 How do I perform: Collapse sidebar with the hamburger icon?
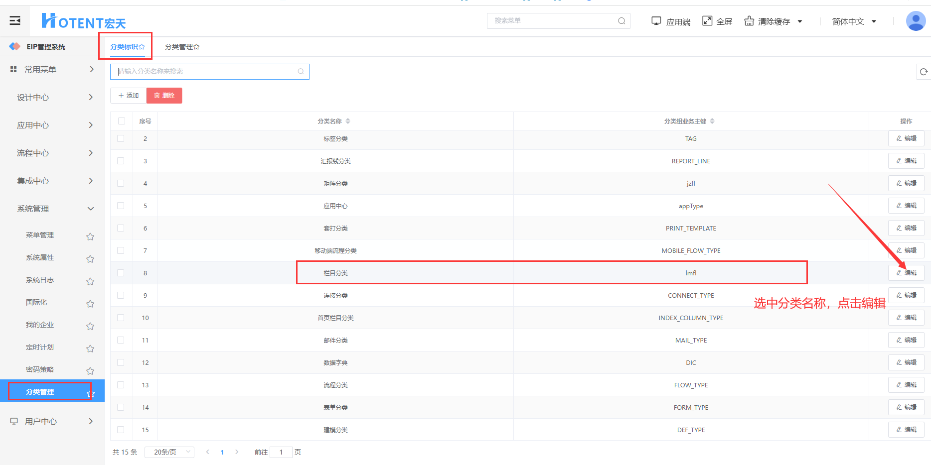15,20
